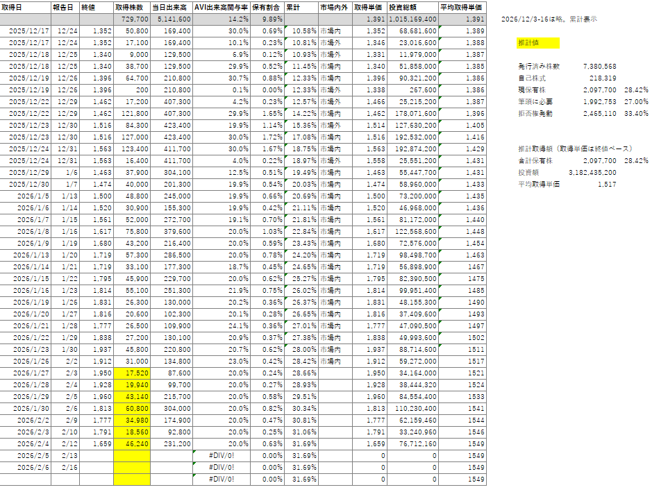Select the 市場内外 column header
Image resolution: width=659 pixels, height=492 pixels.
click(x=335, y=8)
